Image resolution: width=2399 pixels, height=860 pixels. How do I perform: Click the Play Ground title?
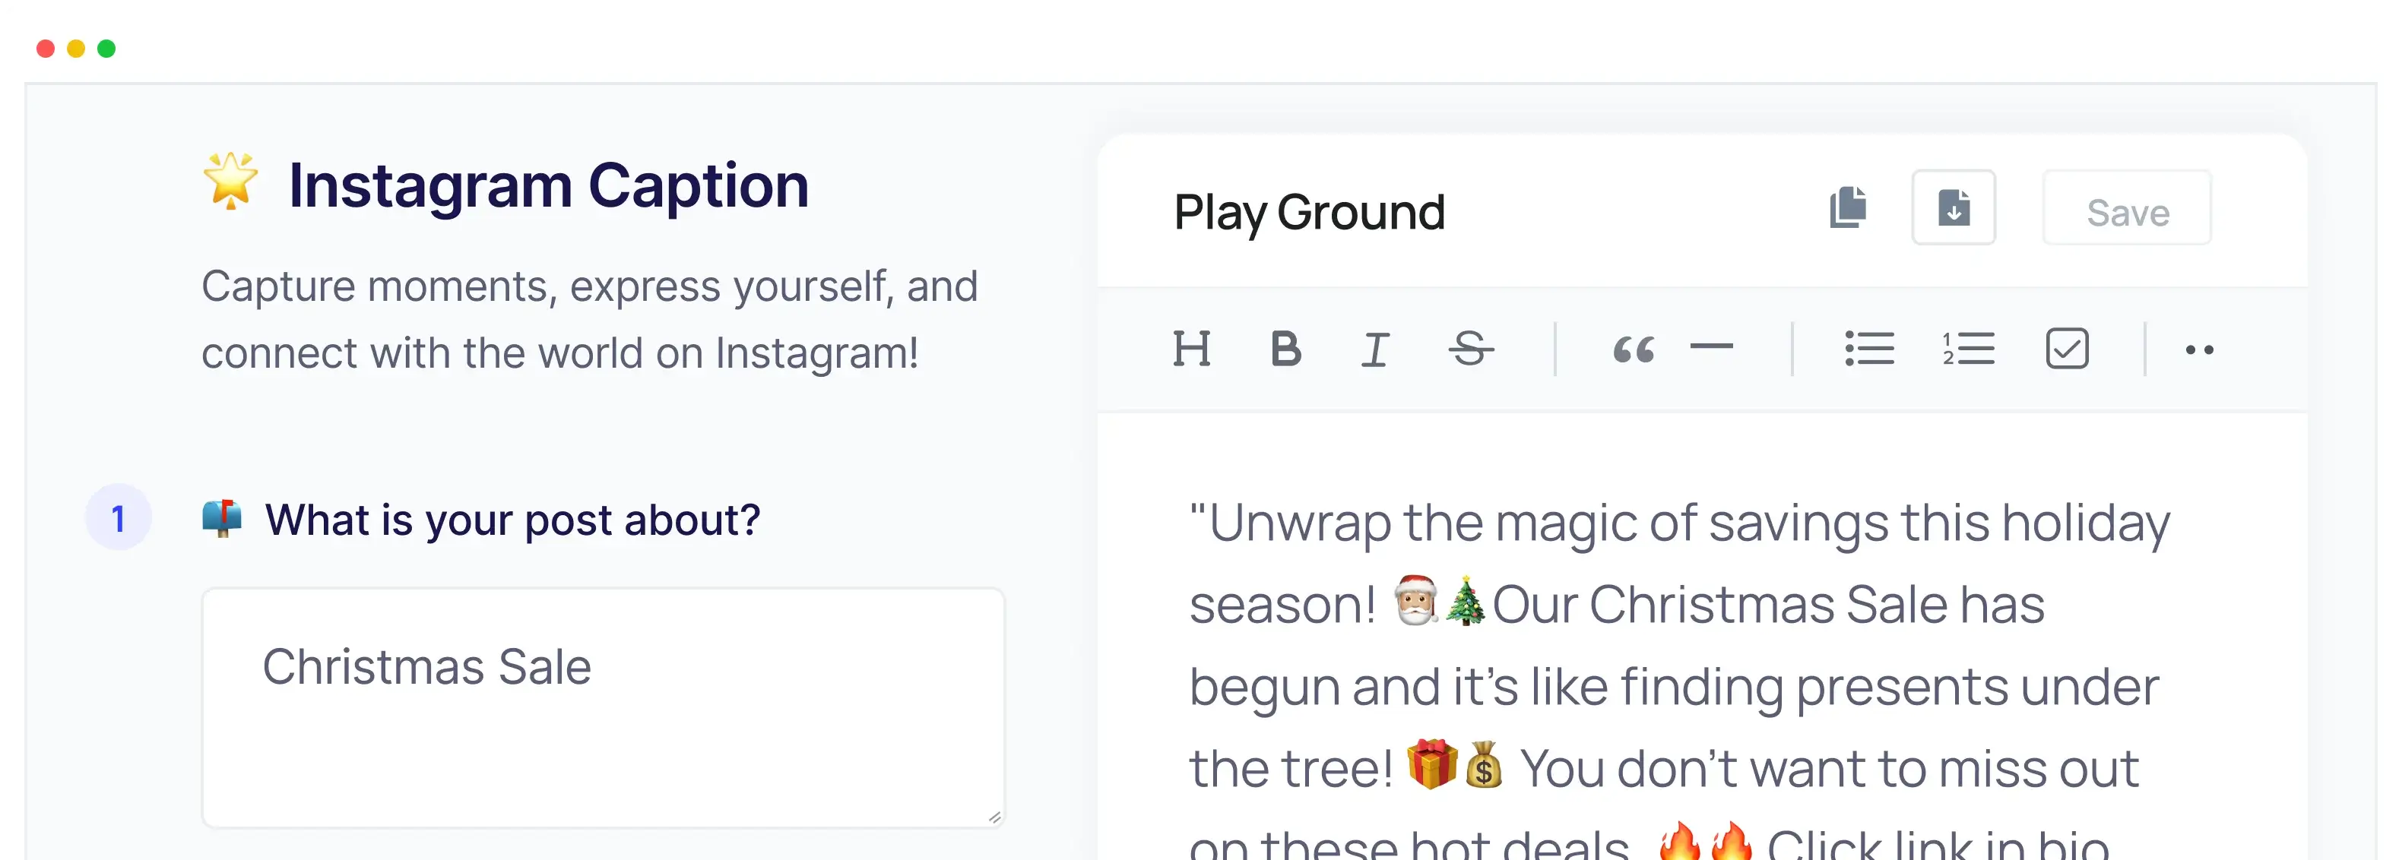pyautogui.click(x=1310, y=212)
